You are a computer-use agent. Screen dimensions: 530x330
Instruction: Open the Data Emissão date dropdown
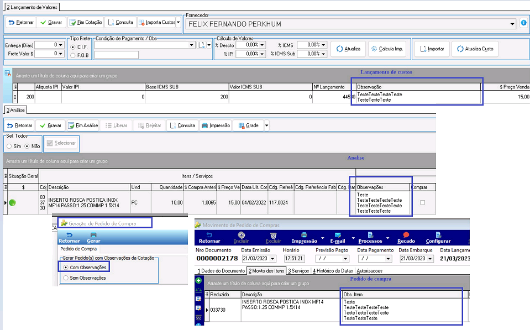point(273,259)
